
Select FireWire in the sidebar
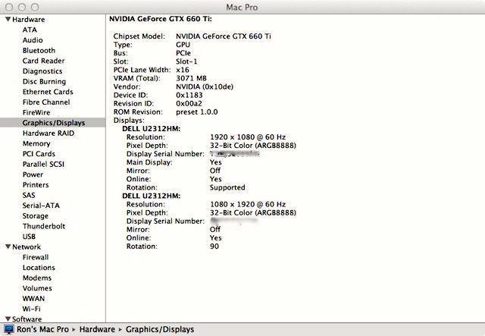pyautogui.click(x=36, y=112)
